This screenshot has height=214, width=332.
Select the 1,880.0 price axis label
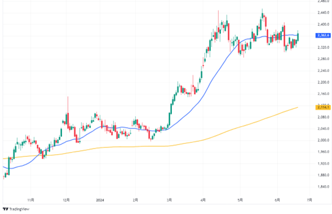tap(323, 175)
